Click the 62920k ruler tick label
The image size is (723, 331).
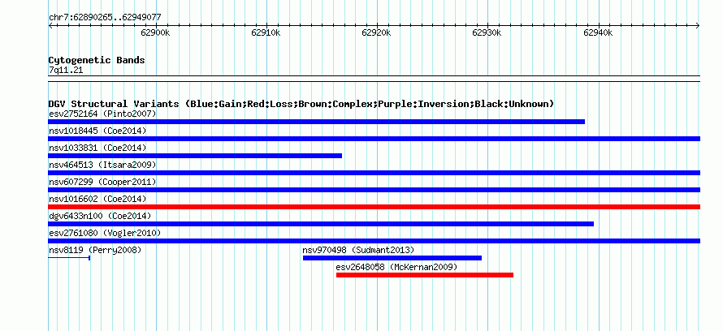point(377,32)
